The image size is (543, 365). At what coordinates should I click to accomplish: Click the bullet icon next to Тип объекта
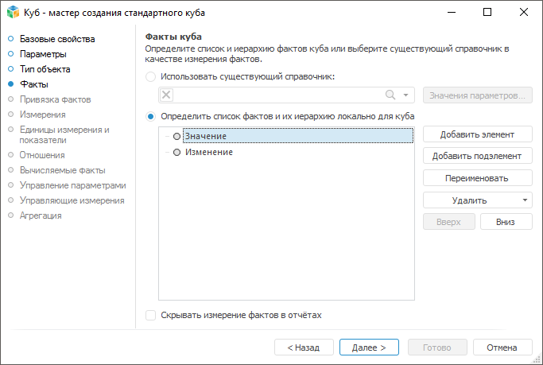[x=10, y=69]
